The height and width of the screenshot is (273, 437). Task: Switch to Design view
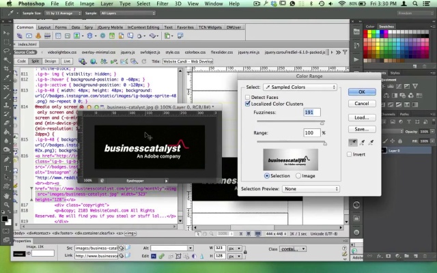click(51, 61)
